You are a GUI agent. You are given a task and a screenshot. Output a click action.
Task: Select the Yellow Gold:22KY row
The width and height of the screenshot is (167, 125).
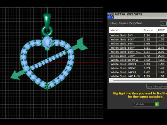138,56
